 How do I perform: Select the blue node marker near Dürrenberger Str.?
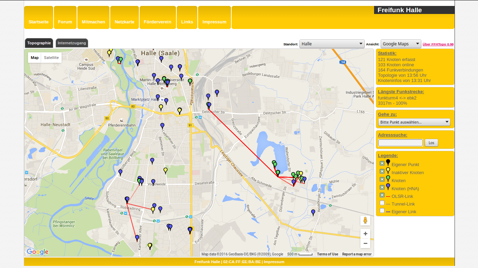tap(294, 182)
